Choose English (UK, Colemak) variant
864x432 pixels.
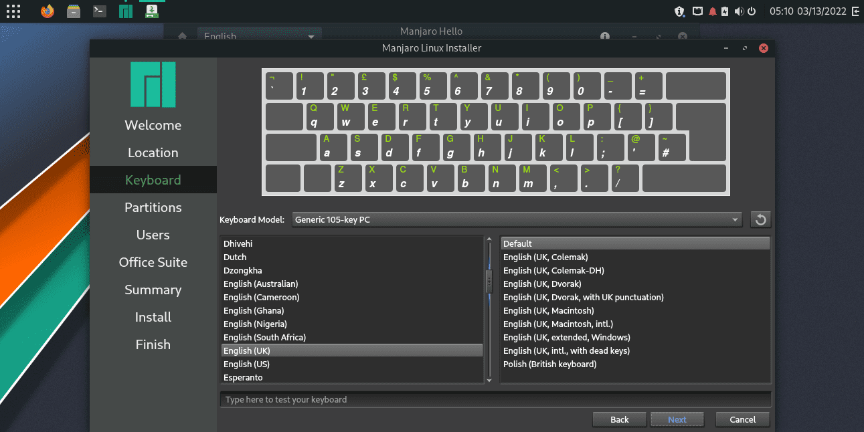tap(636, 257)
